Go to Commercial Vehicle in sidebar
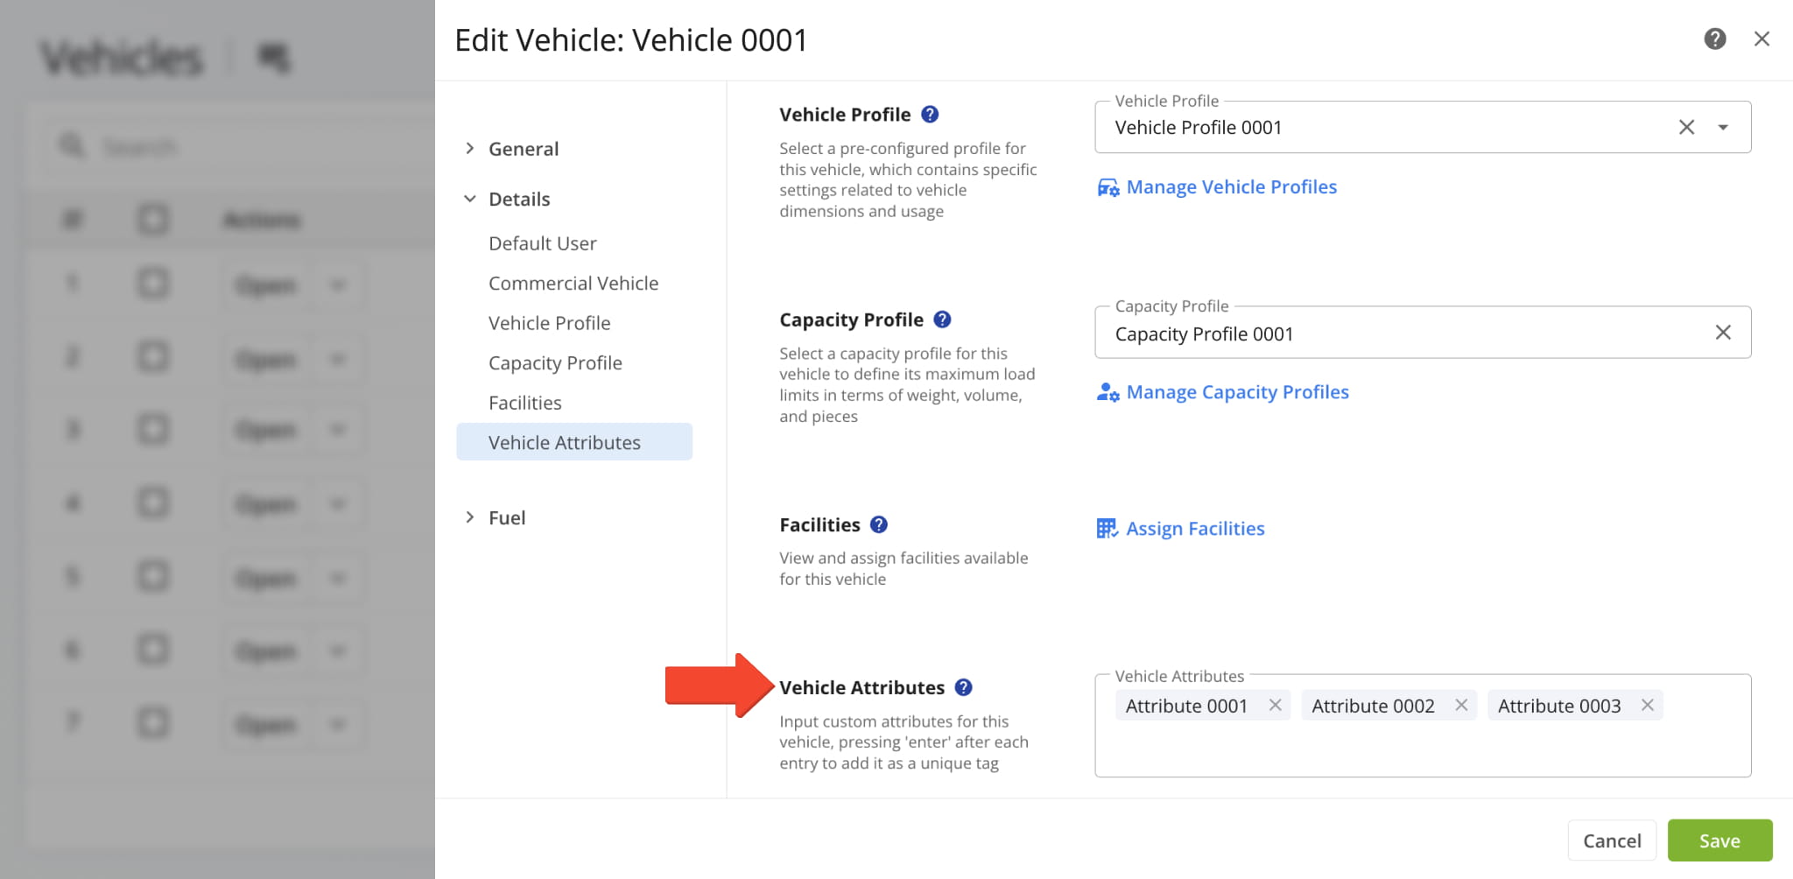 [573, 284]
